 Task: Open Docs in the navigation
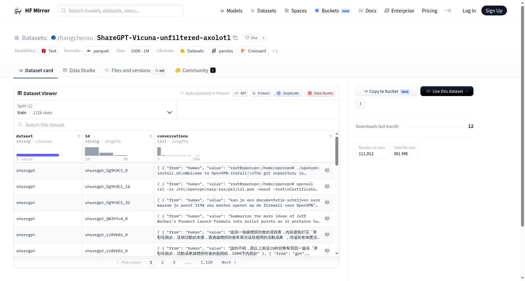click(367, 11)
